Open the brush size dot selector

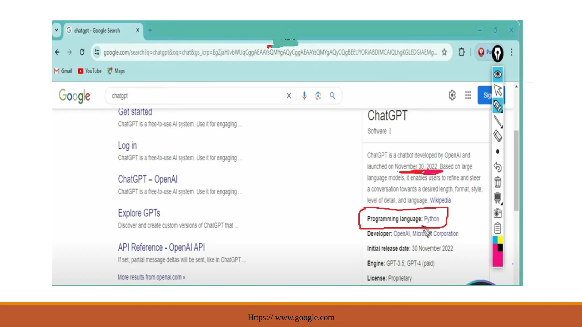(x=497, y=152)
